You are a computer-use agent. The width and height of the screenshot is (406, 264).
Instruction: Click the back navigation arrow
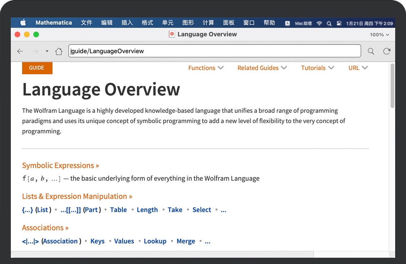tap(20, 51)
